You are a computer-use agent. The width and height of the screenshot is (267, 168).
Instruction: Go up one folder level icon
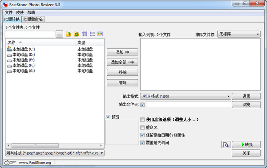69,34
